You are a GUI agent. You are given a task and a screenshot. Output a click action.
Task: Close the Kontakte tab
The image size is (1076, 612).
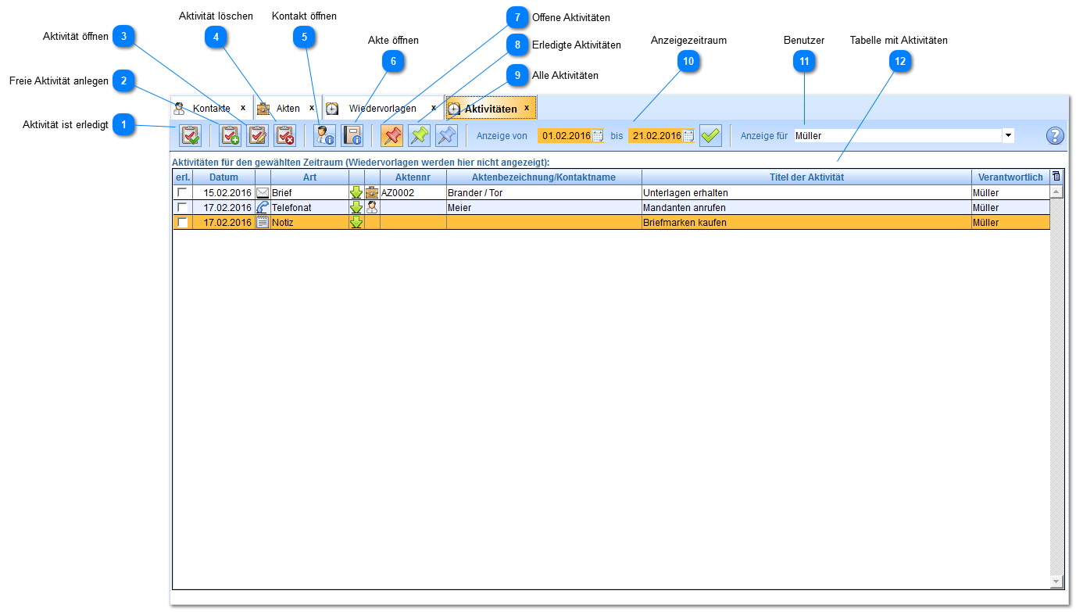click(243, 108)
